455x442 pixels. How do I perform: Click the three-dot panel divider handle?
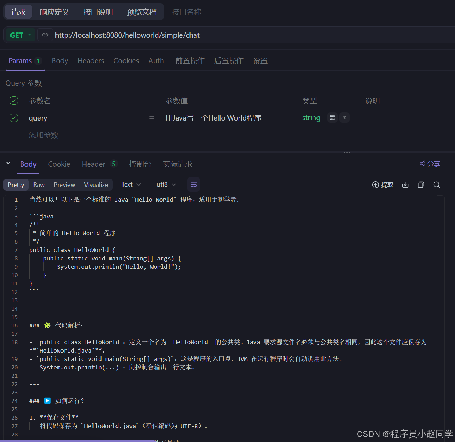347,152
